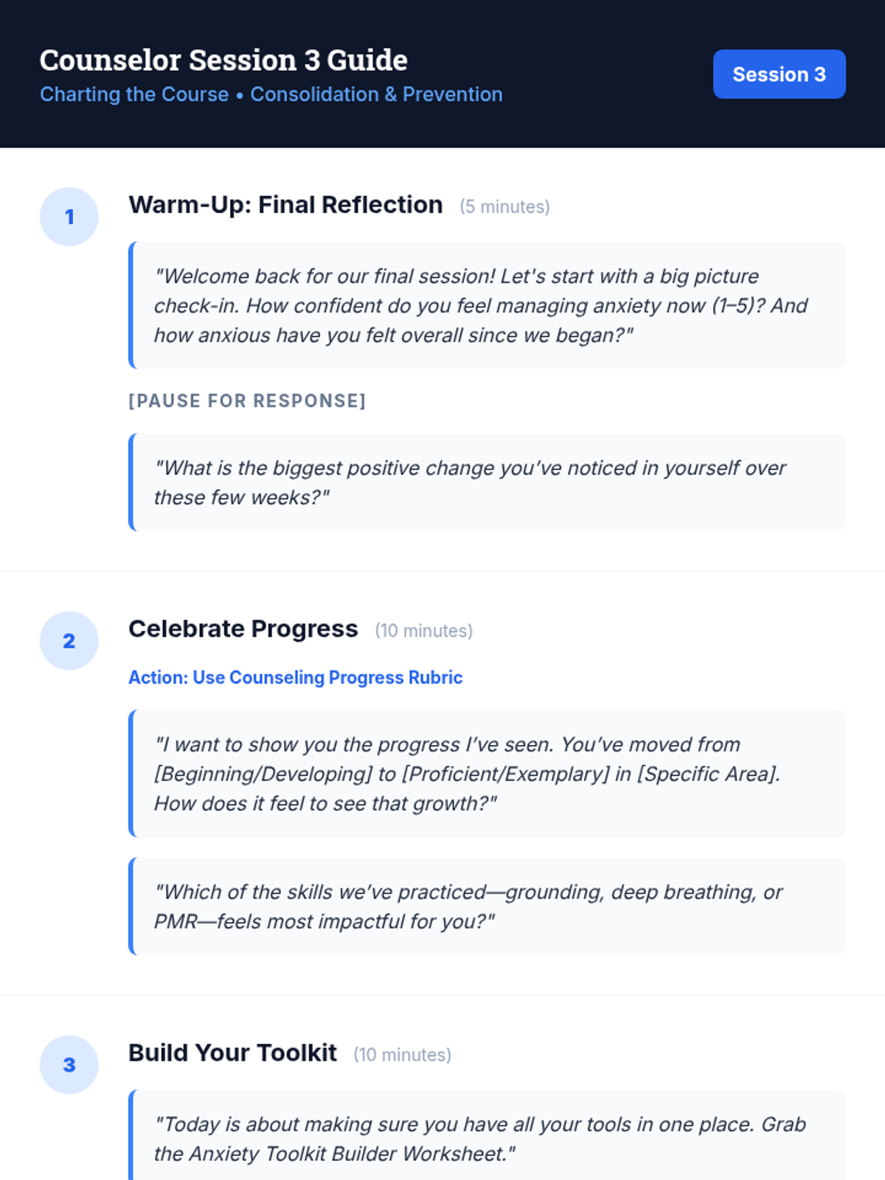Click step 3 circle badge
This screenshot has width=885, height=1180.
coord(69,1065)
